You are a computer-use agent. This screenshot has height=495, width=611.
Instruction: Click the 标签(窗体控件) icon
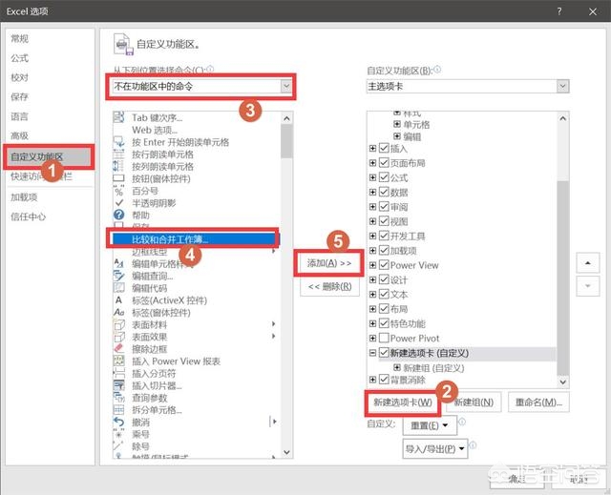pos(118,313)
